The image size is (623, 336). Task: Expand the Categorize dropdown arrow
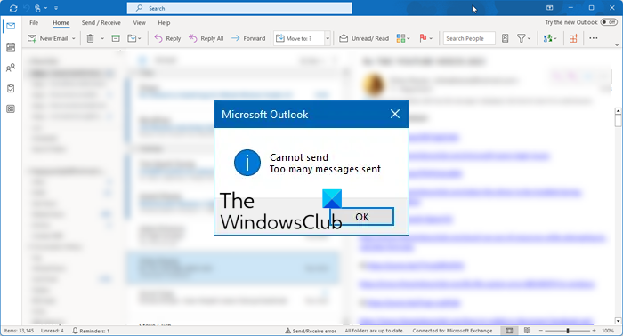[x=409, y=38]
